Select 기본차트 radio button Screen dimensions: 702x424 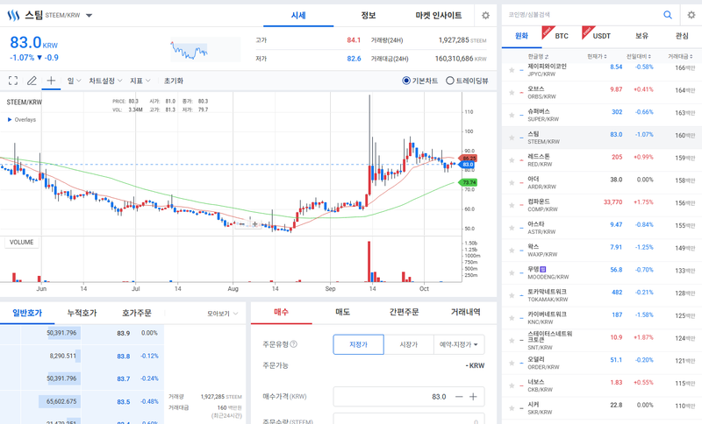coord(406,81)
